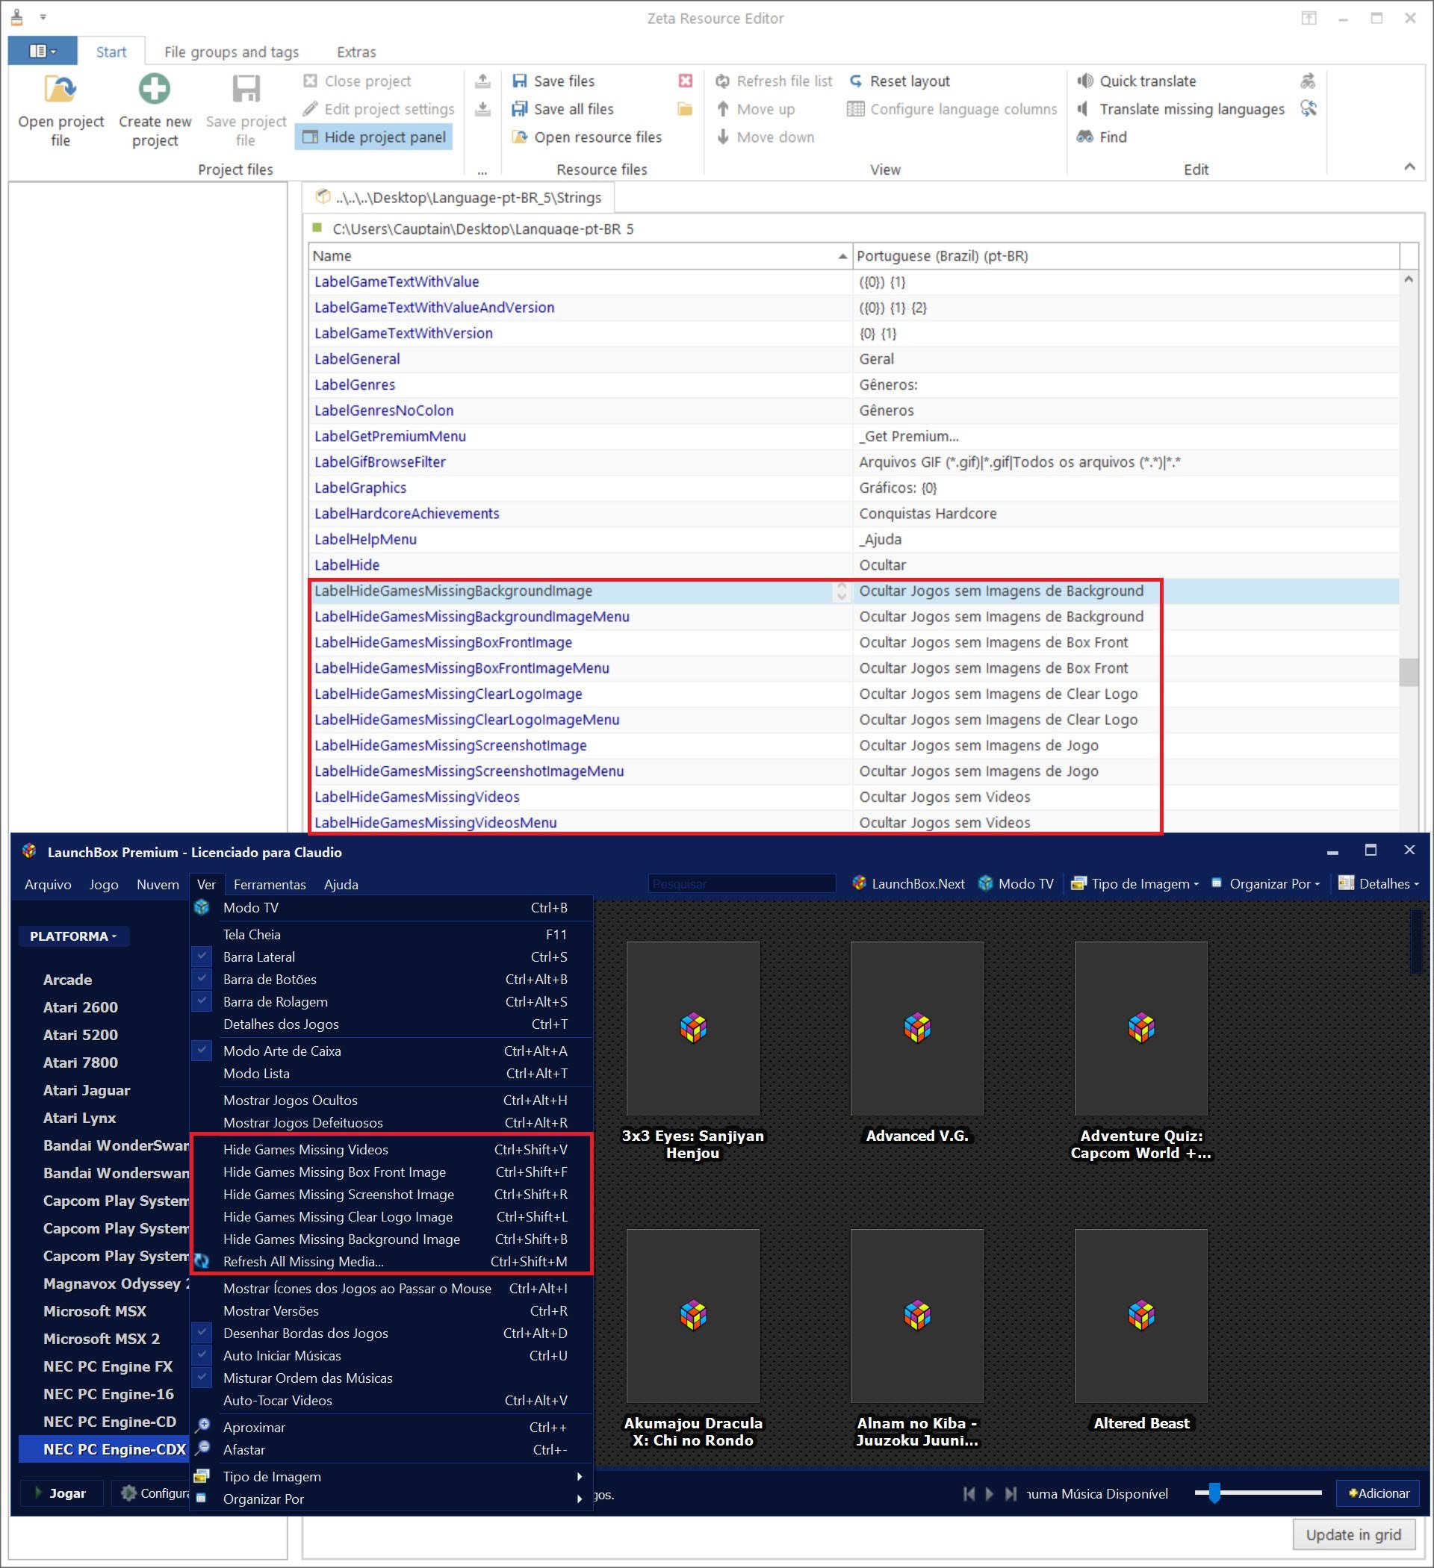Click the Pesquisar search field in LaunchBox

point(742,884)
